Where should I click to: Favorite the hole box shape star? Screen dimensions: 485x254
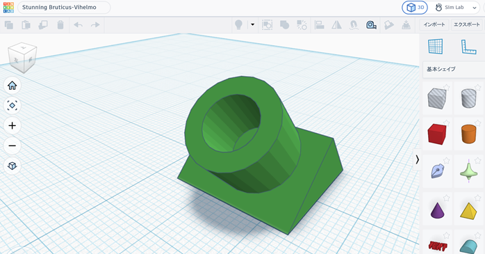[x=446, y=88]
